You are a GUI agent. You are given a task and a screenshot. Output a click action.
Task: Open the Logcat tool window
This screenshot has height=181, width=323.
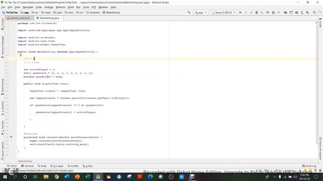[x=57, y=166]
